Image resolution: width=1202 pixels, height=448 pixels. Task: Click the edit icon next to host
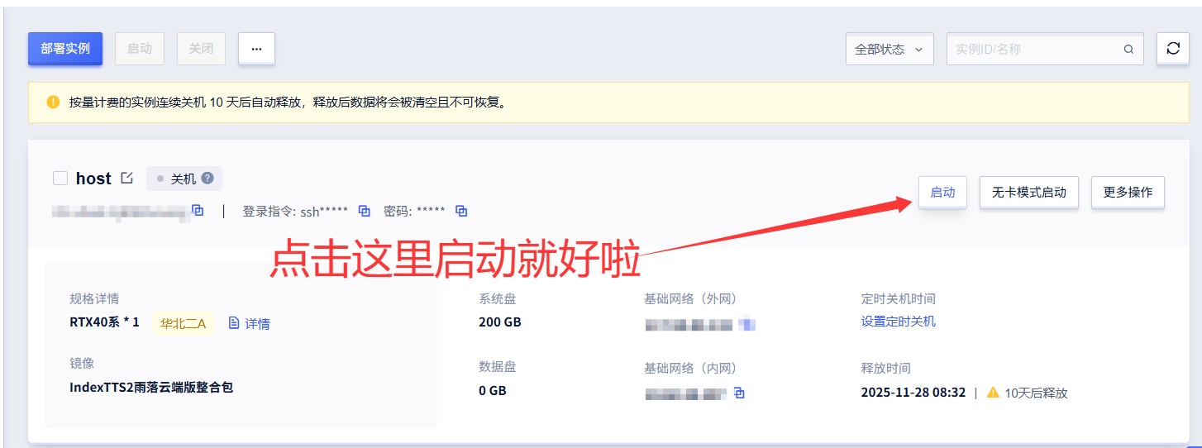(x=126, y=178)
